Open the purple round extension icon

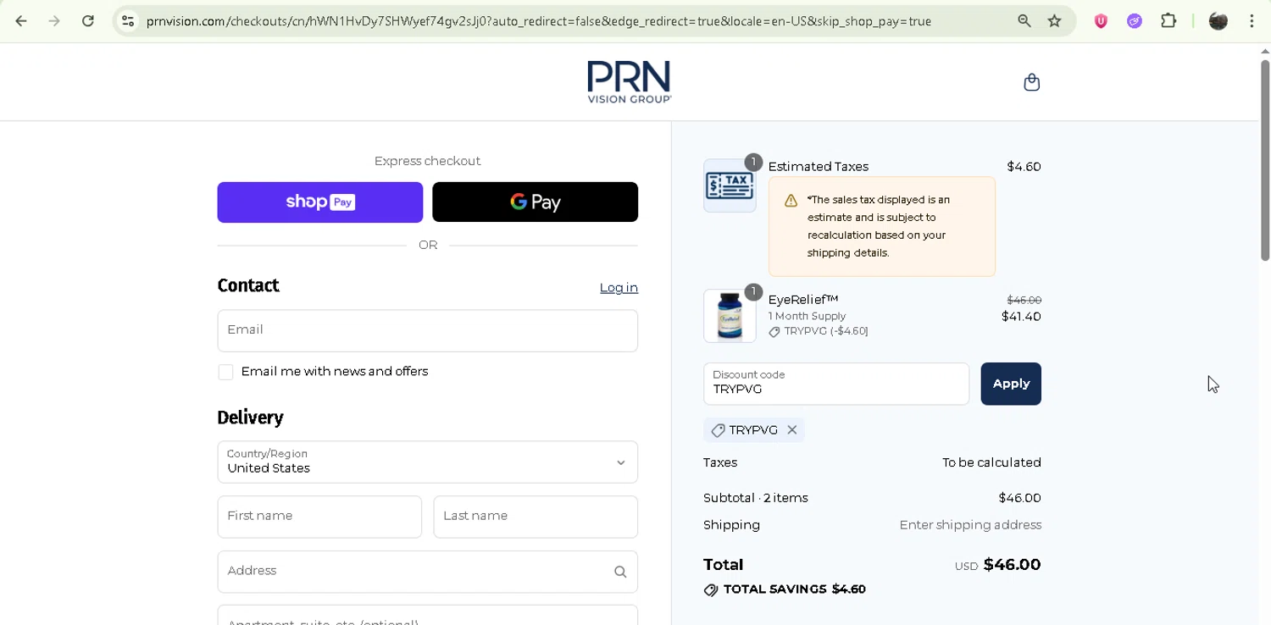point(1135,21)
